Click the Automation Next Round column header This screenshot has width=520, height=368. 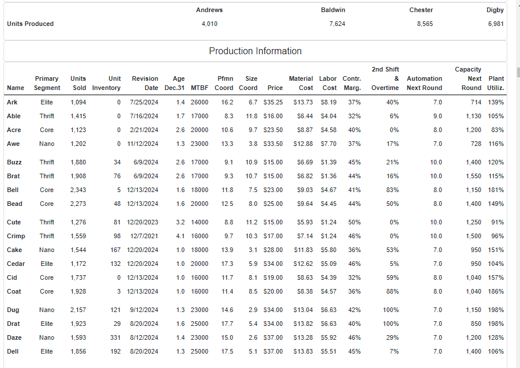424,83
